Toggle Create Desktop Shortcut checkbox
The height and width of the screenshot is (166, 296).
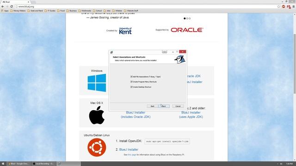[x=131, y=87]
